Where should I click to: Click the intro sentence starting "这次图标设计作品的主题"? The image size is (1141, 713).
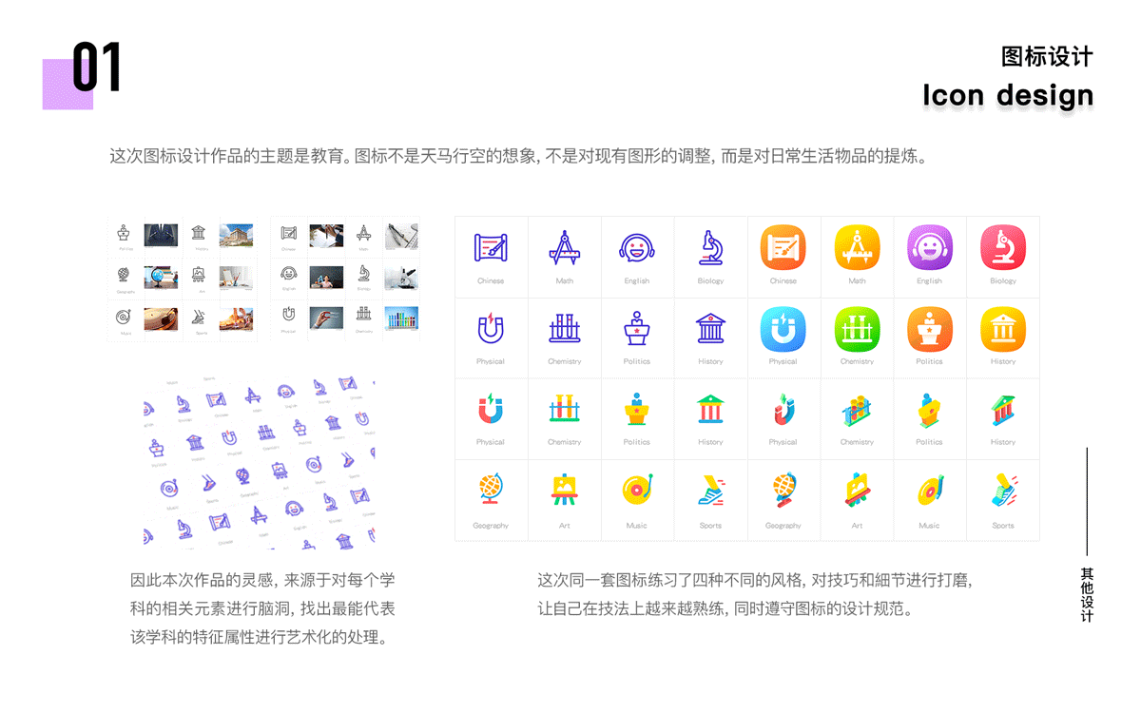click(517, 156)
